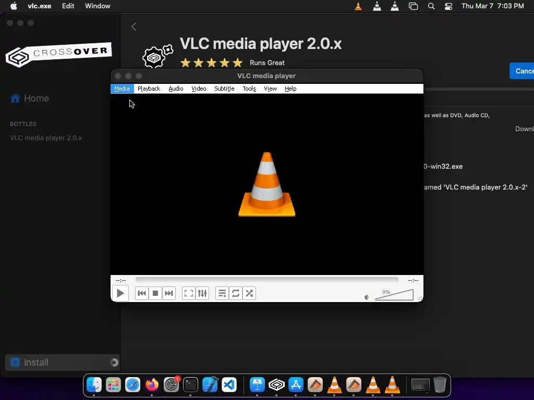
Task: Toggle VLC fullscreen mode
Action: [x=189, y=293]
